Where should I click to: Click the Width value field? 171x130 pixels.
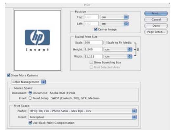click(x=93, y=57)
